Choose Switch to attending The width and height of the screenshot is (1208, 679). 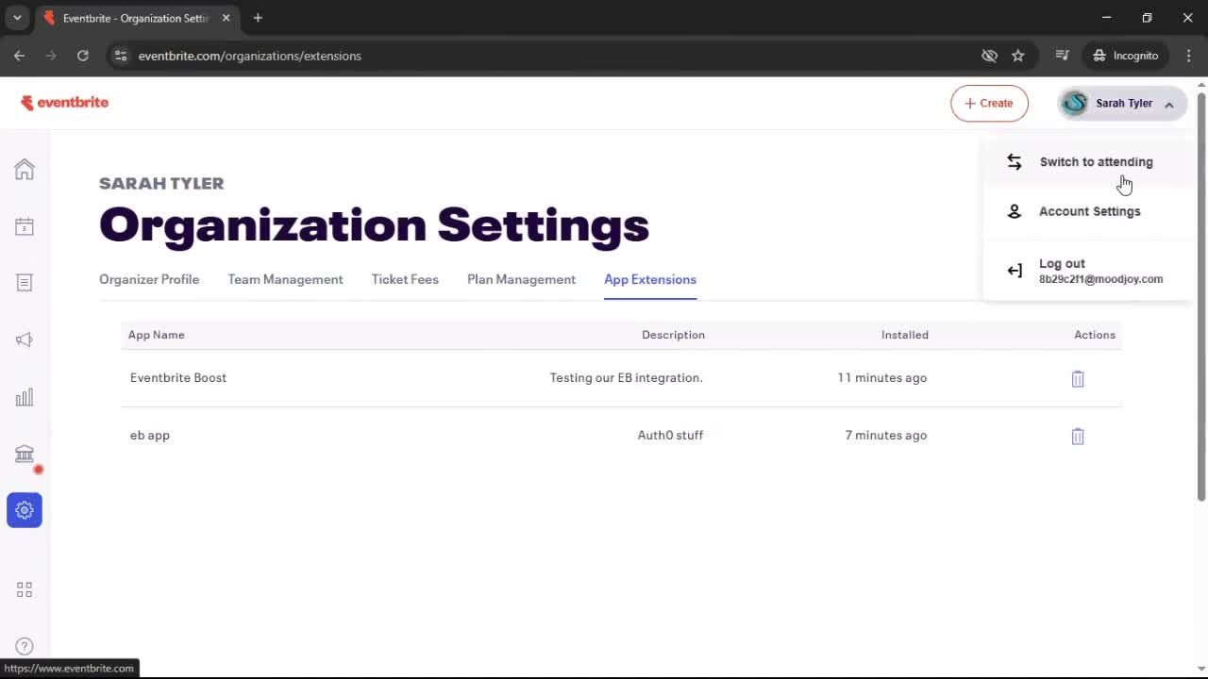(1087, 162)
